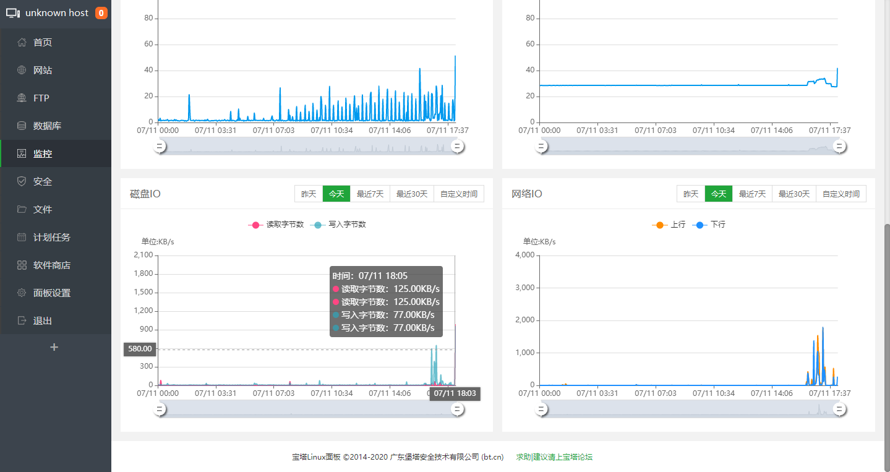Click the 580.00 axis value marker

(140, 349)
